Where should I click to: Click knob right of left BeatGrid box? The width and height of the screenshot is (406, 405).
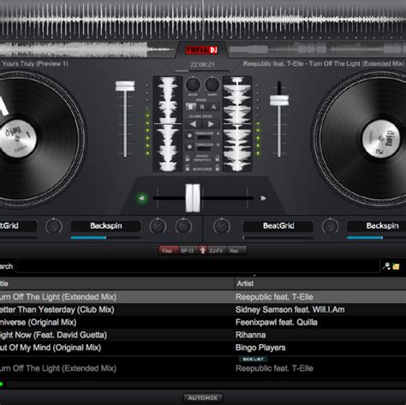(x=54, y=226)
